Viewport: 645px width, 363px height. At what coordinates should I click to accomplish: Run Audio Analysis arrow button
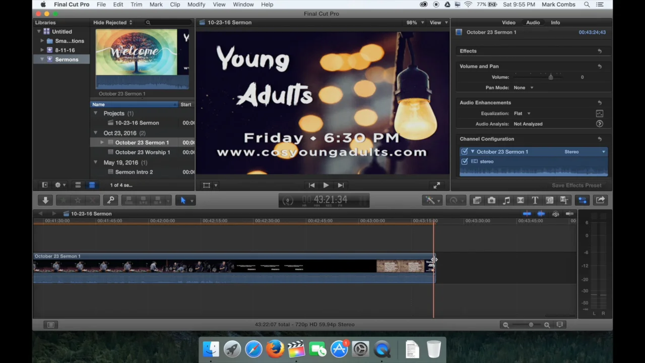point(600,124)
